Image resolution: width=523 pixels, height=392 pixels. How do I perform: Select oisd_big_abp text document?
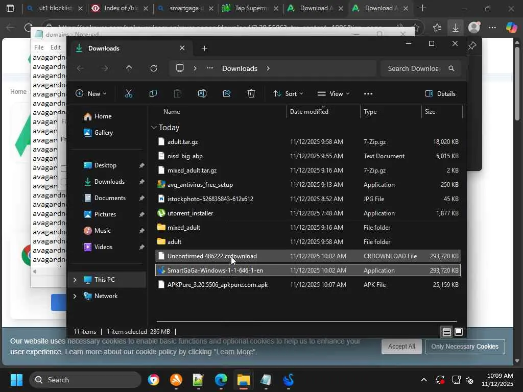tap(308, 156)
